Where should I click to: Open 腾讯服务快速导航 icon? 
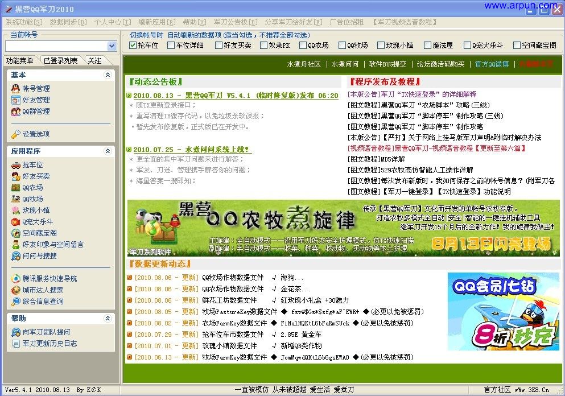[x=16, y=279]
